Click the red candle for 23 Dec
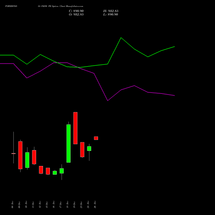Image resolution: width=215 pixels, height=215 pixels. click(x=82, y=150)
